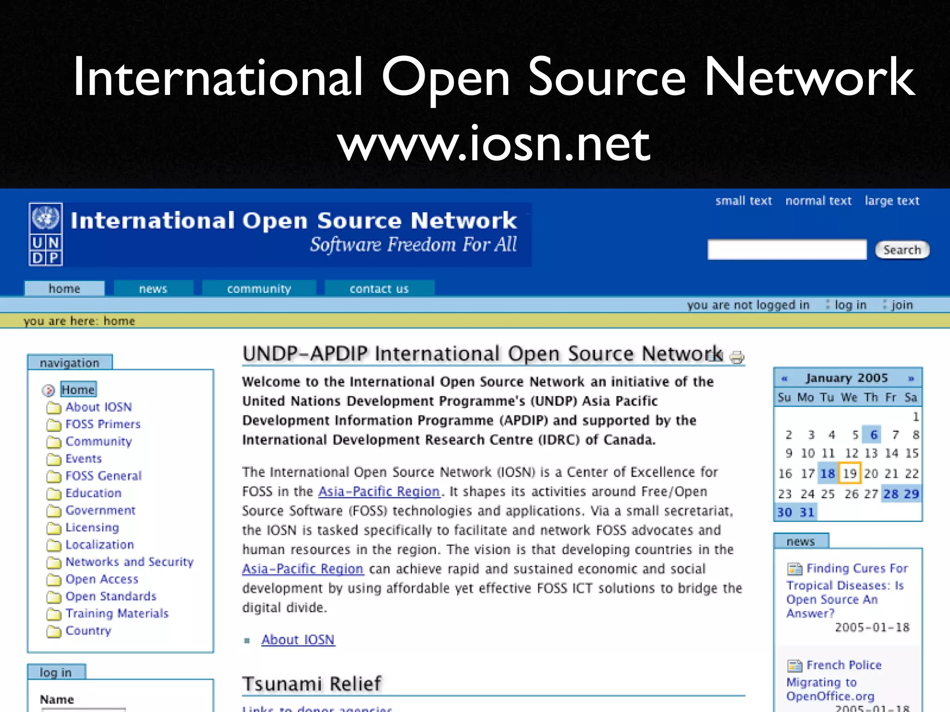This screenshot has height=712, width=950.
Task: Click the folder icon beside Country
Action: point(54,631)
